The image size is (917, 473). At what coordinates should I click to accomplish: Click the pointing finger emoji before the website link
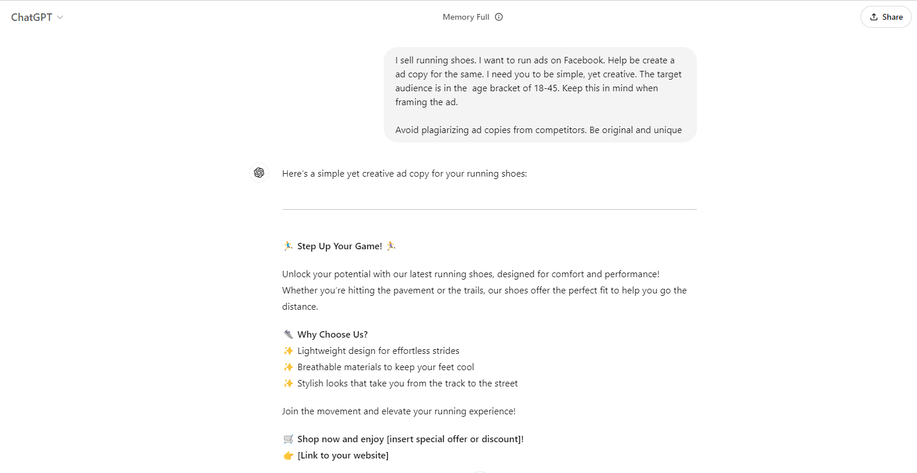tap(288, 456)
